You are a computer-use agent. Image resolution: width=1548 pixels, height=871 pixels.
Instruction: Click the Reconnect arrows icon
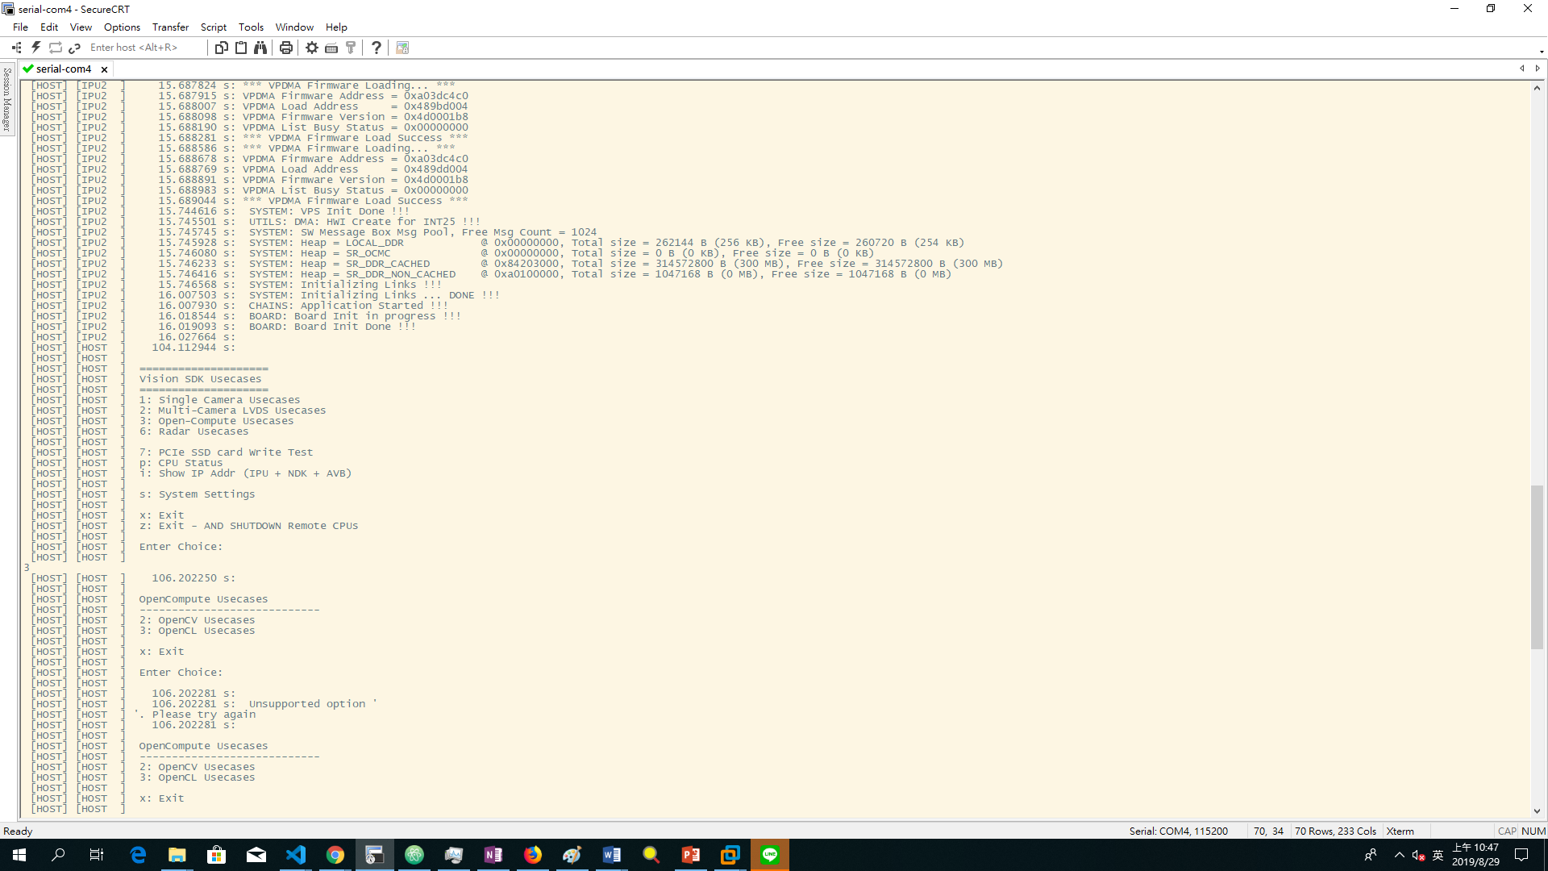56,48
